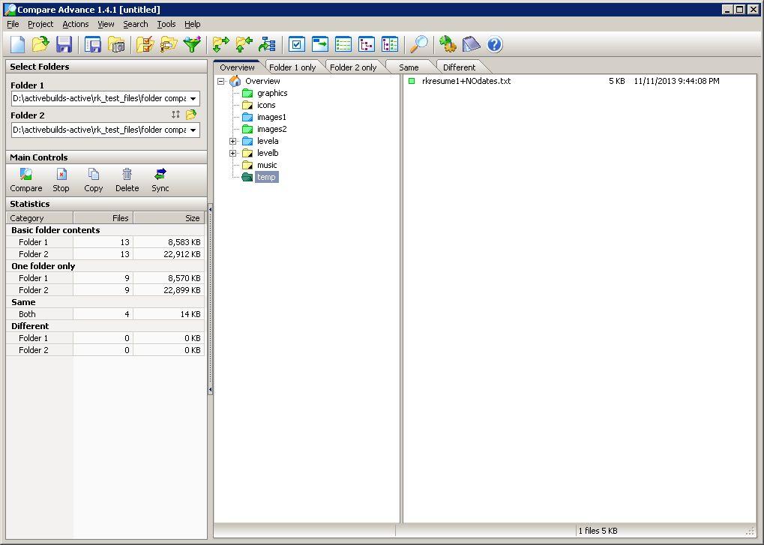764x545 pixels.
Task: Click the Stop button in Main Controls
Action: pyautogui.click(x=61, y=180)
